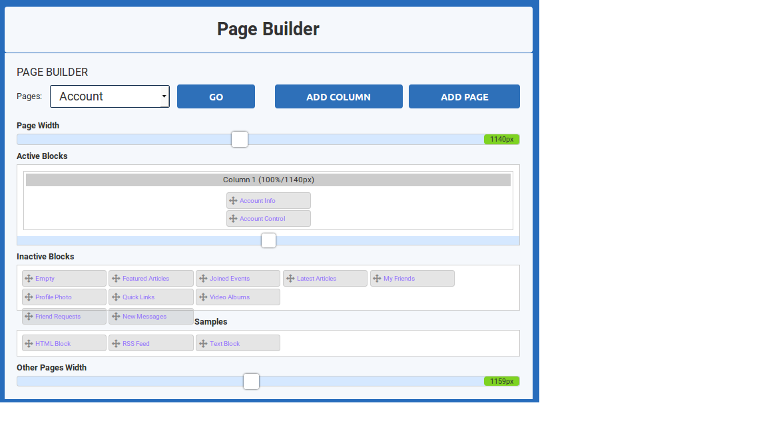The image size is (767, 431).
Task: Select the Text Block sample link
Action: [224, 344]
